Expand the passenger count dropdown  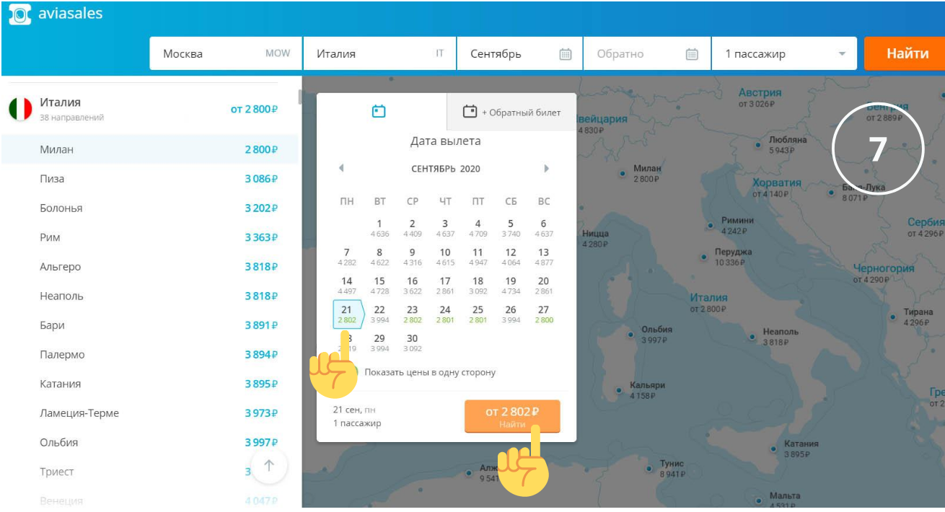841,54
